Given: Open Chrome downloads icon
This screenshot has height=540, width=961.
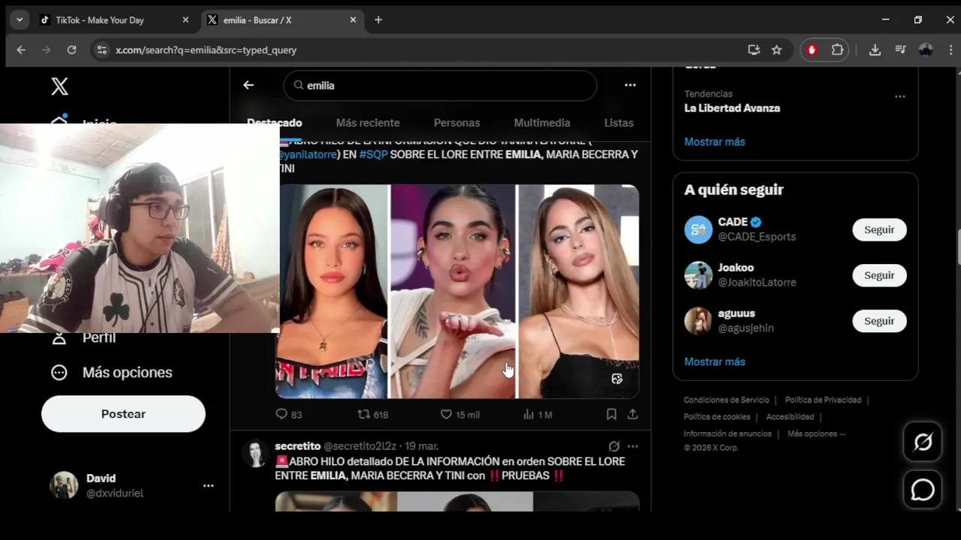Looking at the screenshot, I should tap(875, 50).
